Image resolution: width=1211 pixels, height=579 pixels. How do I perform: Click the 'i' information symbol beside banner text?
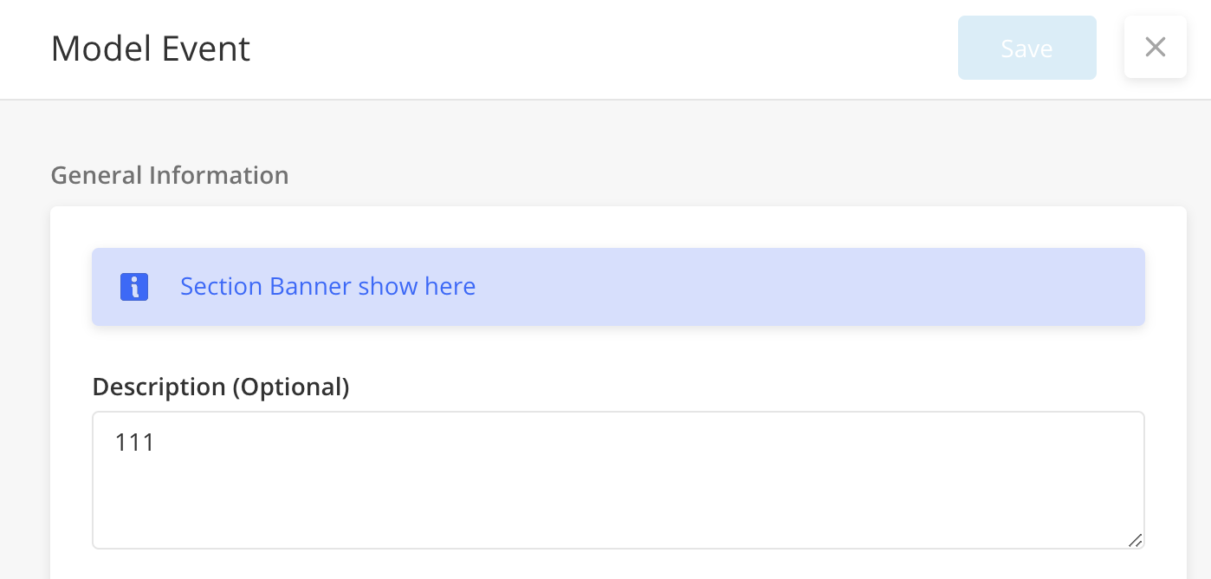134,287
